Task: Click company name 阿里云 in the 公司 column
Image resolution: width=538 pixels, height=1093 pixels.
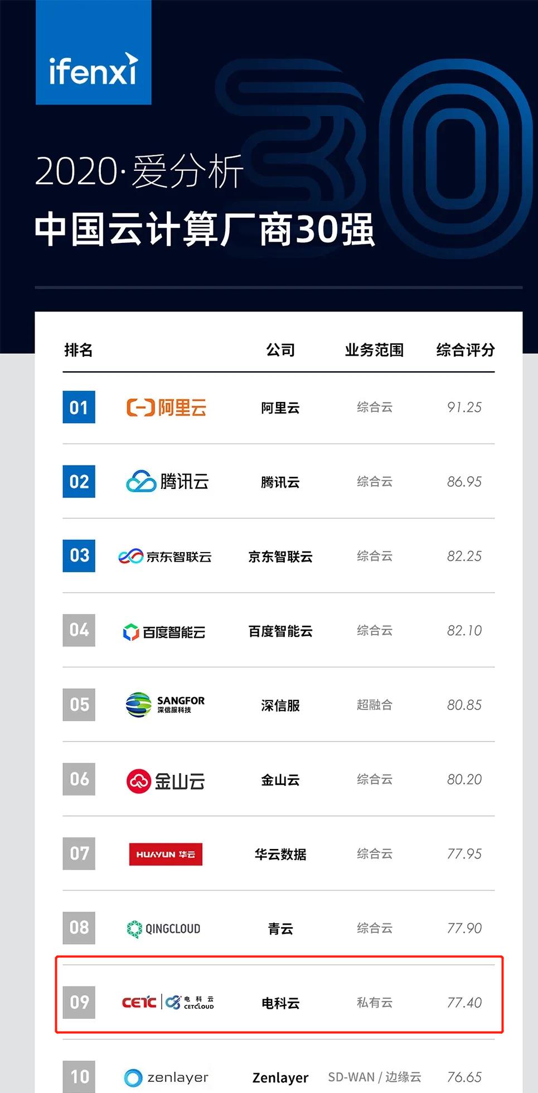Action: pos(280,408)
